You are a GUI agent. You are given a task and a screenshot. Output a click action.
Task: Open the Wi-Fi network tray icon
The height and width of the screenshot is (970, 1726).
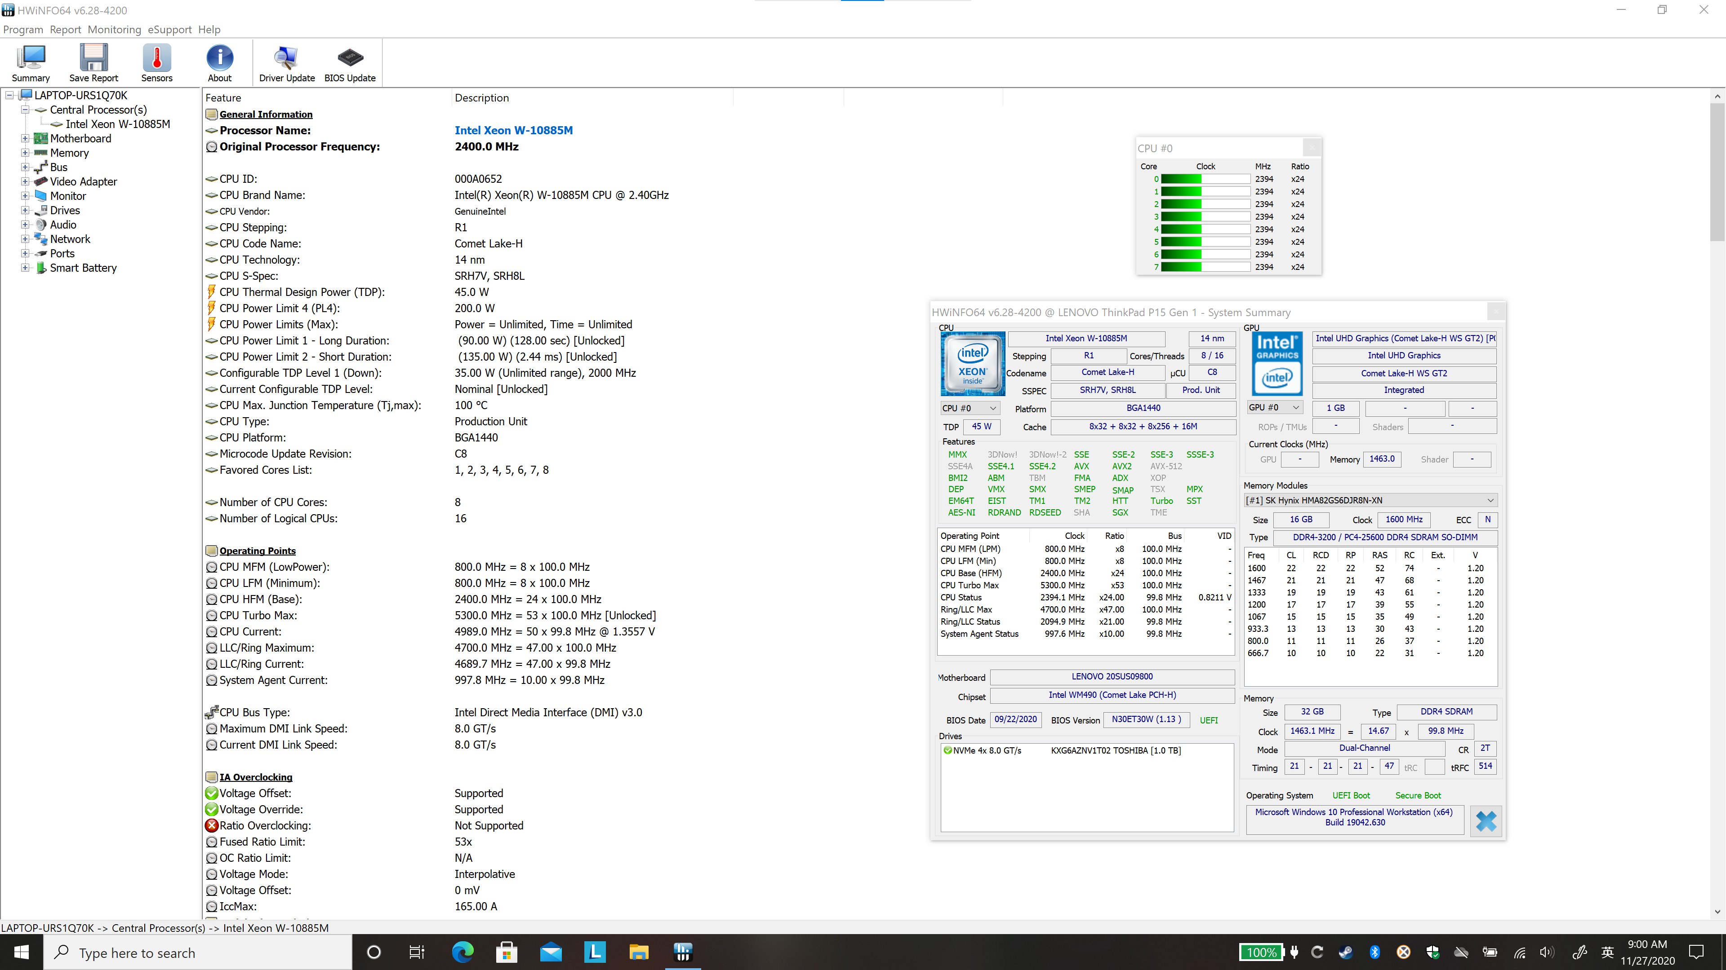[1520, 952]
